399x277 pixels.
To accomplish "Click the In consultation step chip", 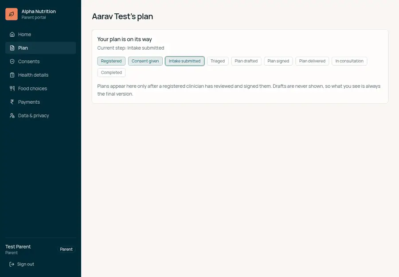I will click(349, 61).
